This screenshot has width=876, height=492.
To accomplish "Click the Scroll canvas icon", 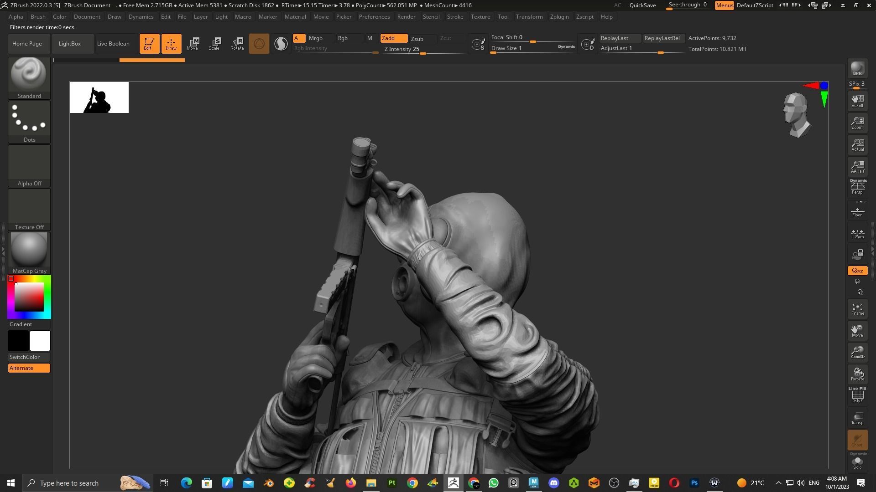I will click(x=857, y=101).
